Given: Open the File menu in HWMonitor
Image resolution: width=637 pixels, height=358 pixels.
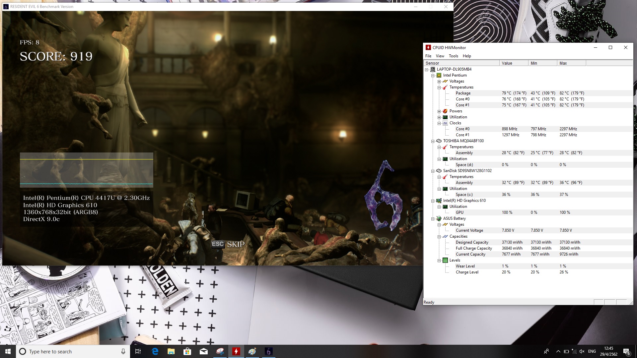Looking at the screenshot, I should tap(428, 56).
